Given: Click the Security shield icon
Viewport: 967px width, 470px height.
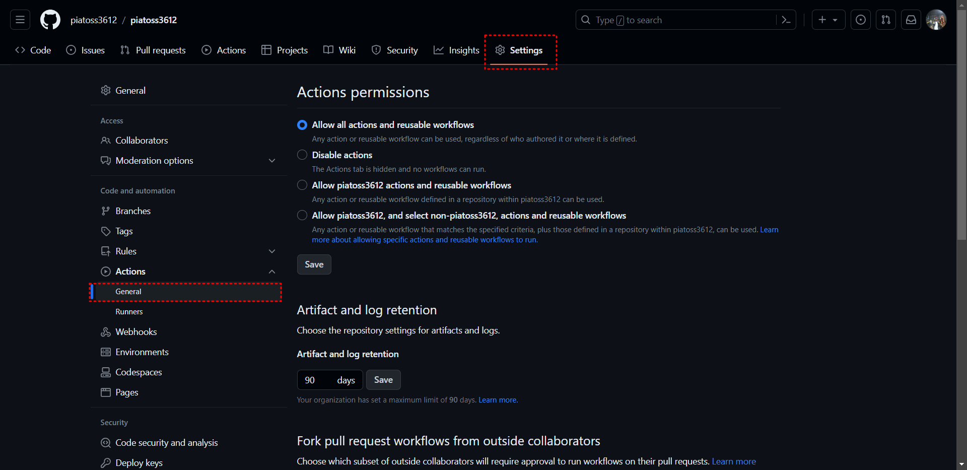Looking at the screenshot, I should pyautogui.click(x=376, y=50).
